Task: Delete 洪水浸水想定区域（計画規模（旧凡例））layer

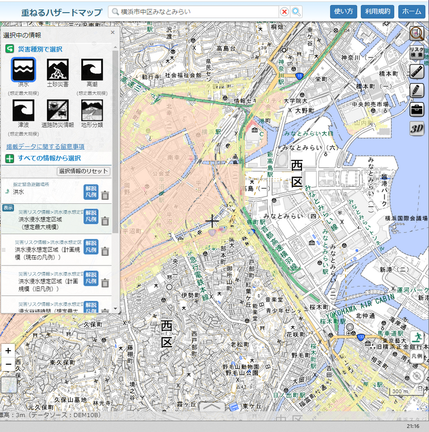Action: 105,283
